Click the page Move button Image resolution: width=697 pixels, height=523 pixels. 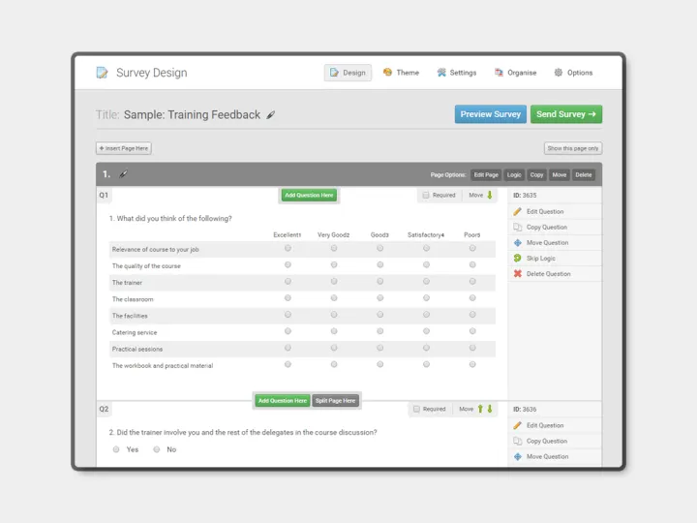(x=560, y=174)
